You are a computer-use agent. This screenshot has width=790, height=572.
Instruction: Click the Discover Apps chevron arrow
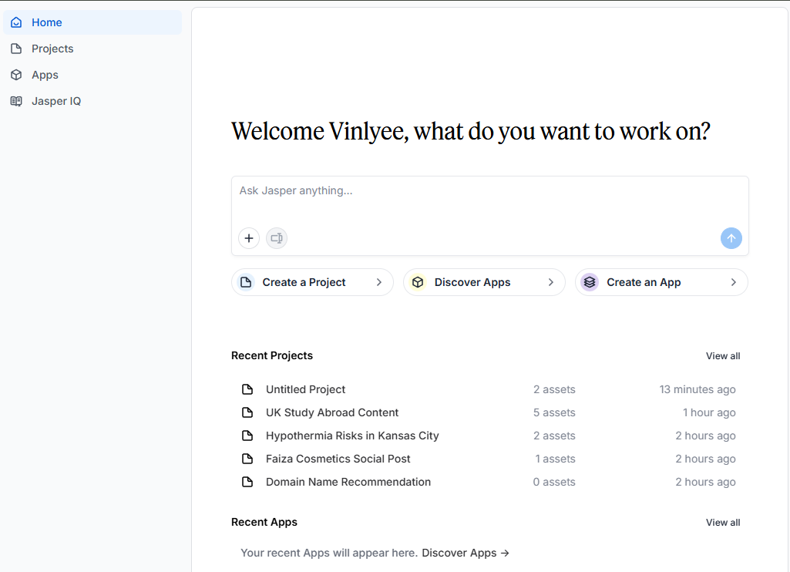(x=551, y=282)
